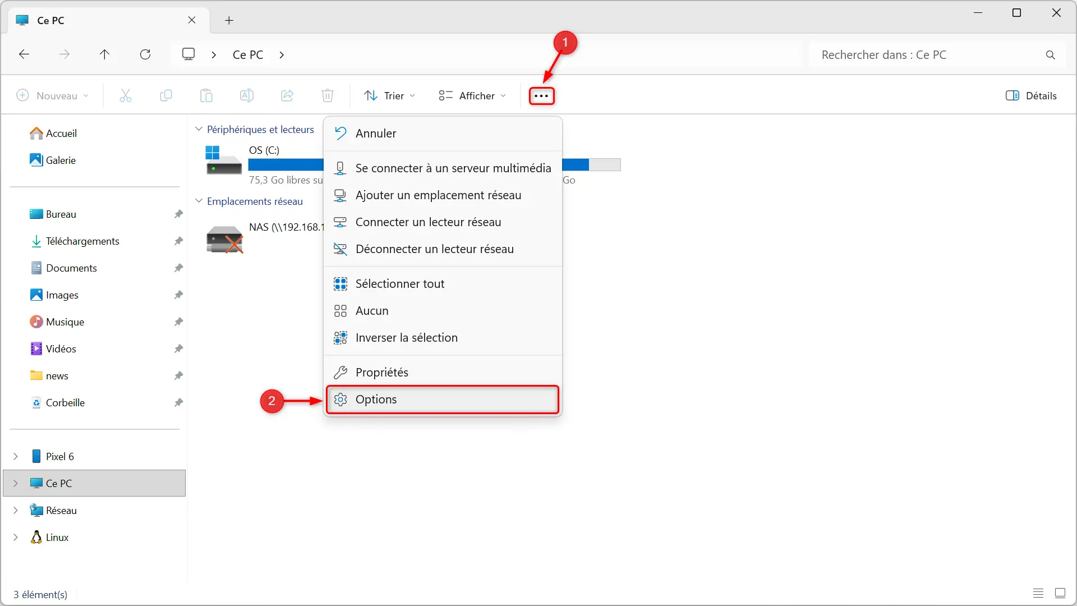Click the Cut scissors icon
Viewport: 1077px width, 606px height.
(x=126, y=95)
